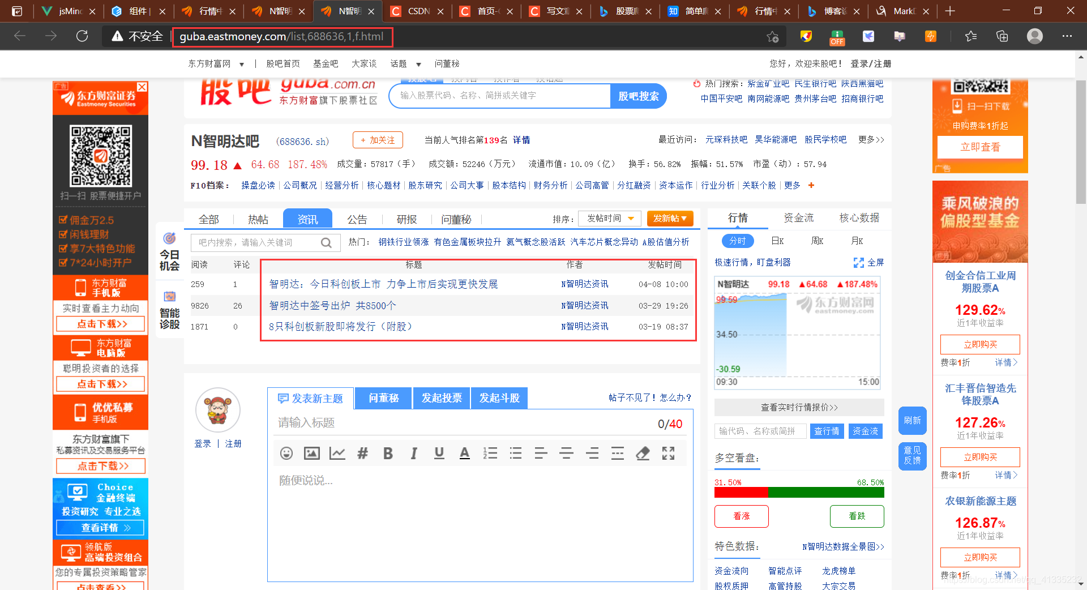Switch to 发起投票 editor tab
The width and height of the screenshot is (1087, 590).
(442, 398)
